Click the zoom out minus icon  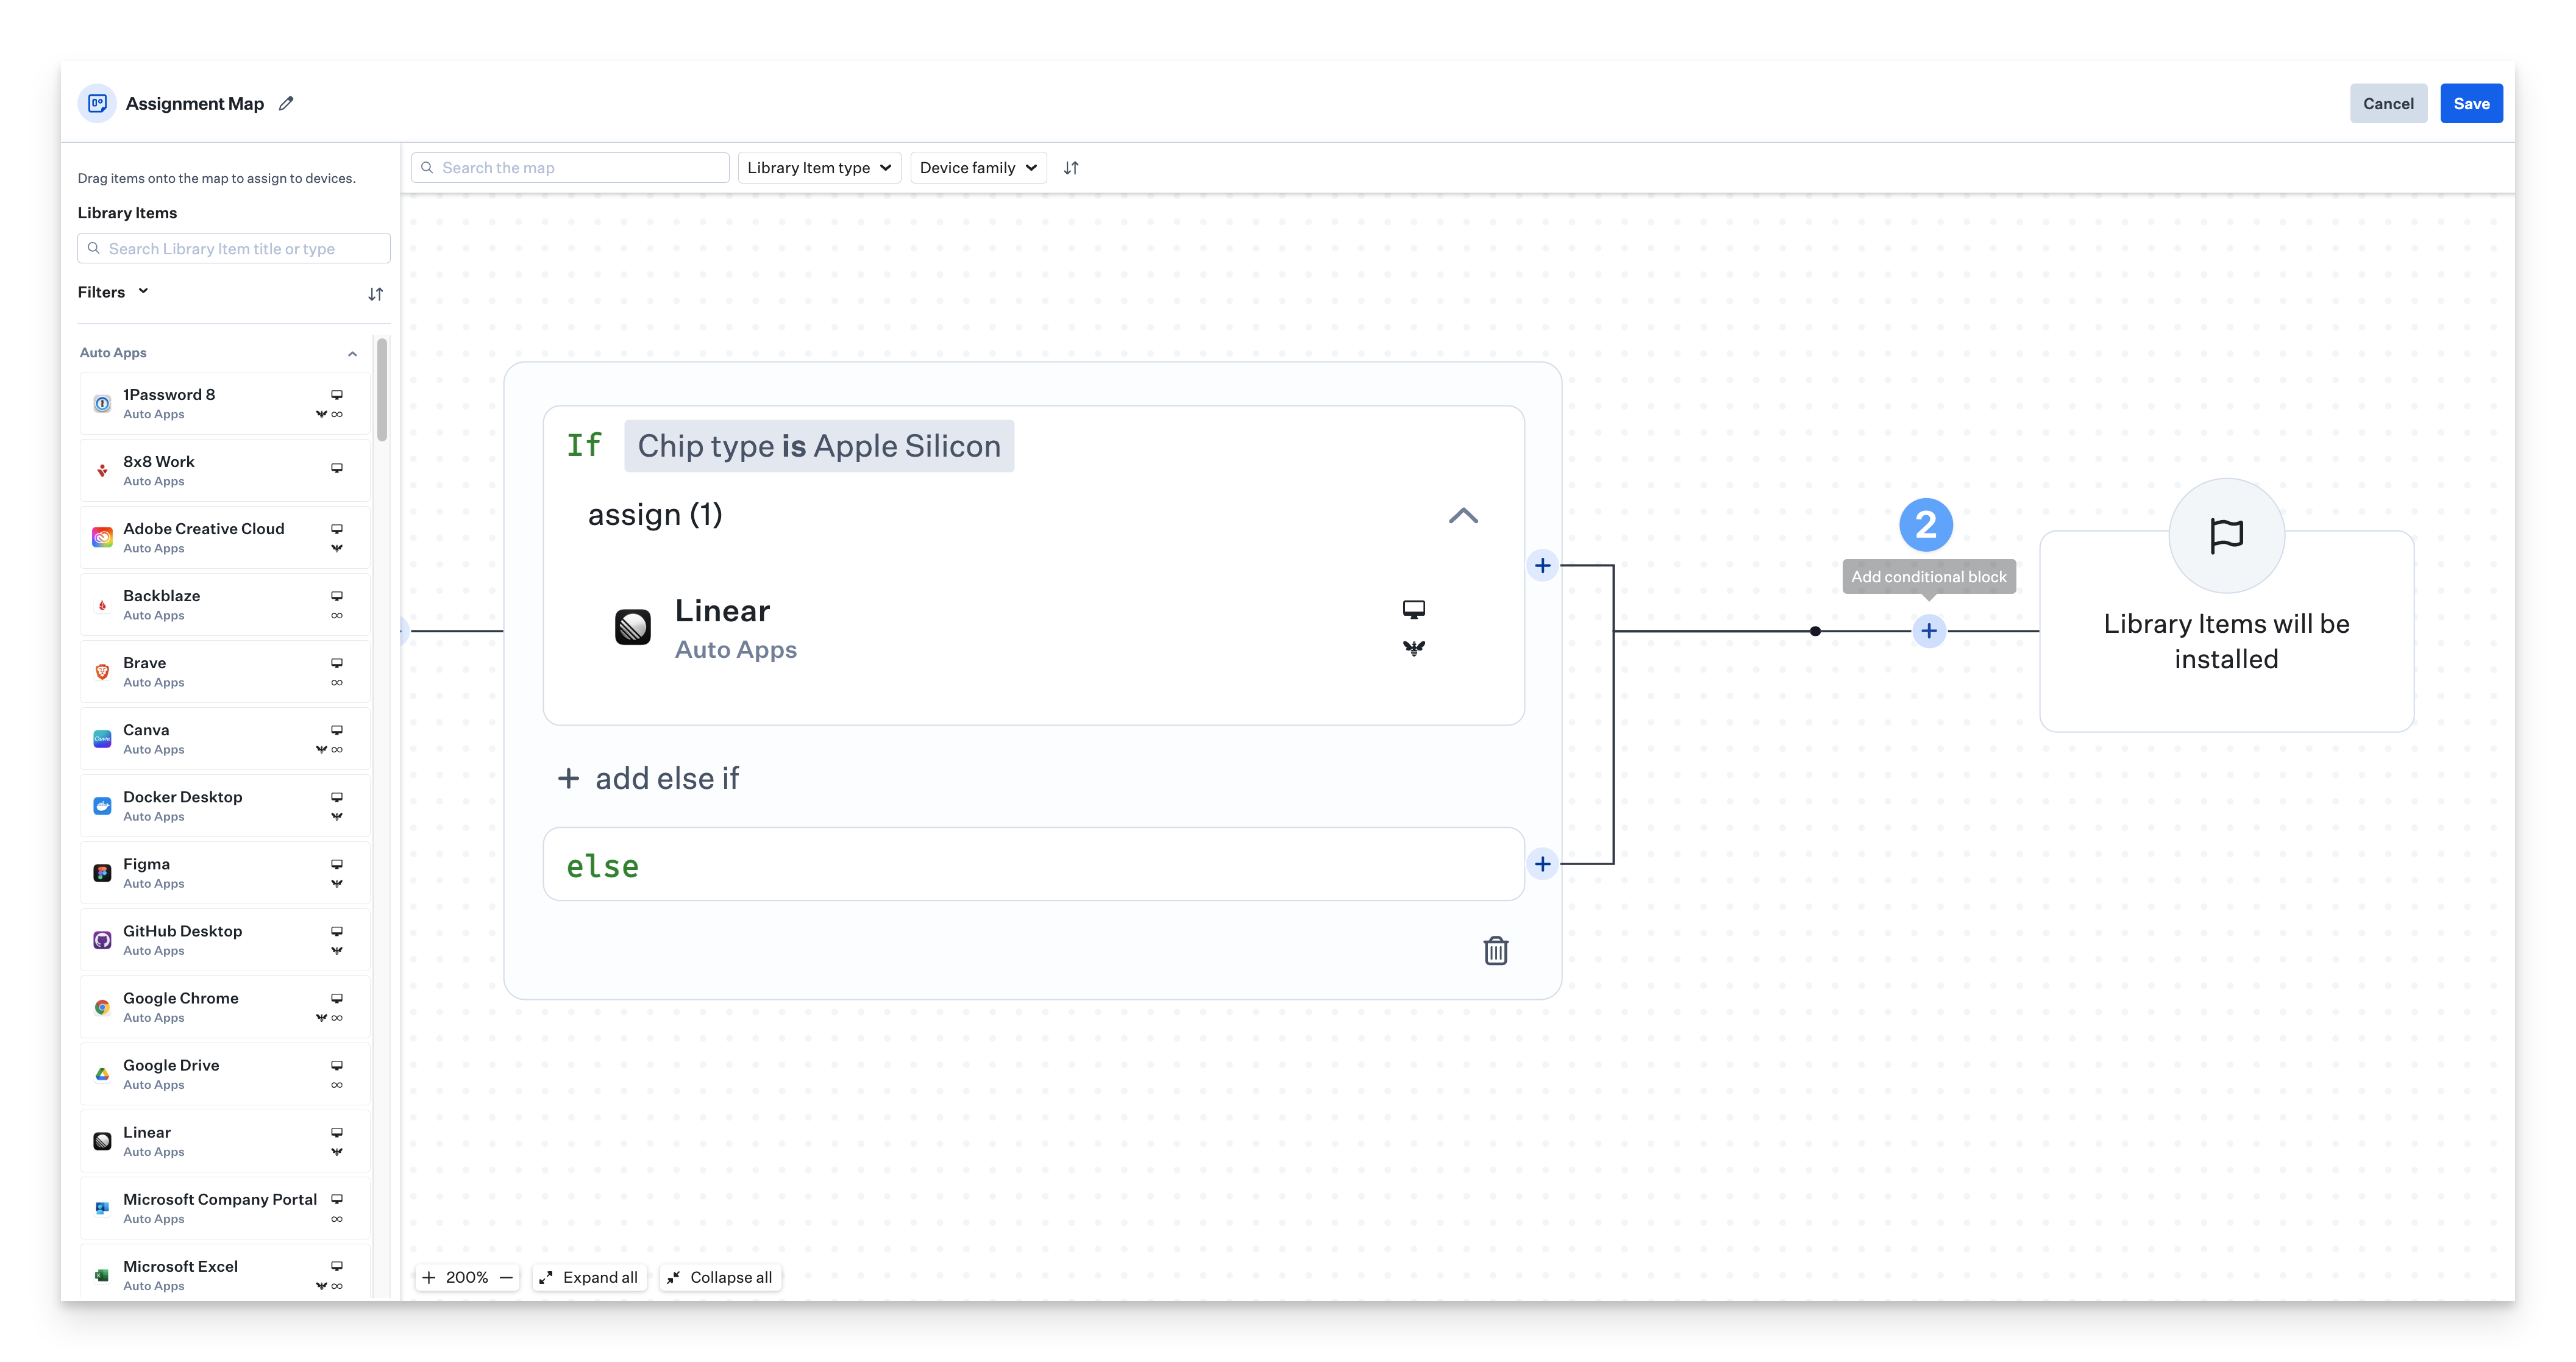(x=506, y=1277)
